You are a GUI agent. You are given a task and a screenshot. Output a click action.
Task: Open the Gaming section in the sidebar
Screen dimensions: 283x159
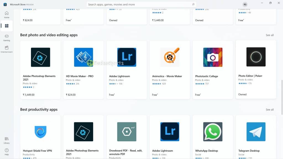coord(7,38)
